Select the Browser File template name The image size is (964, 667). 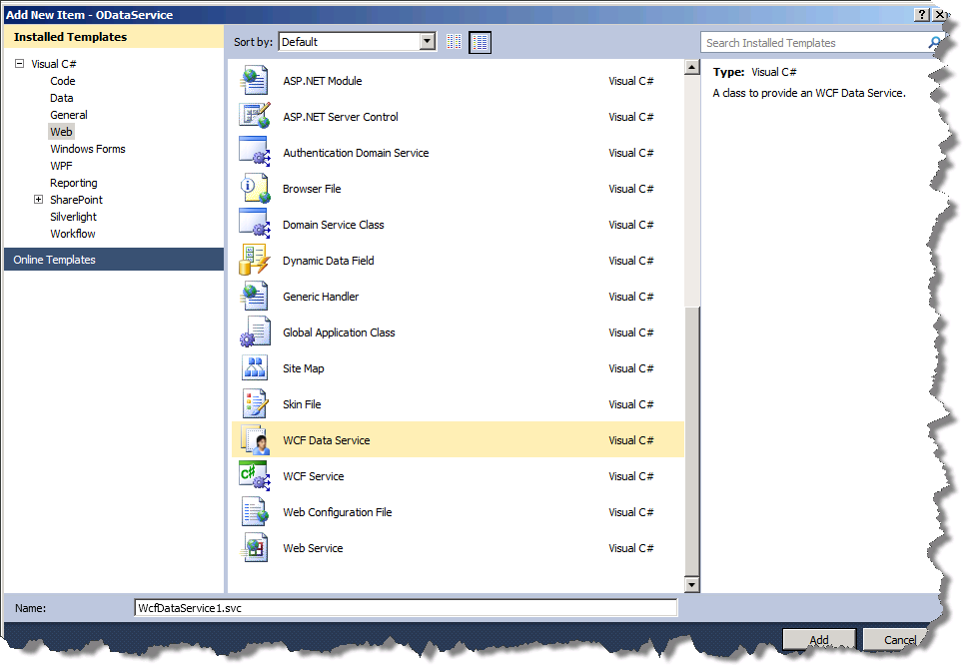click(312, 189)
